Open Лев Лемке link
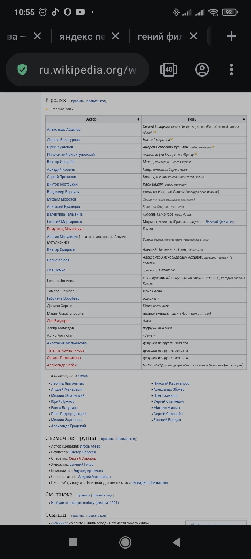Image resolution: width=251 pixels, height=559 pixels. (56, 270)
